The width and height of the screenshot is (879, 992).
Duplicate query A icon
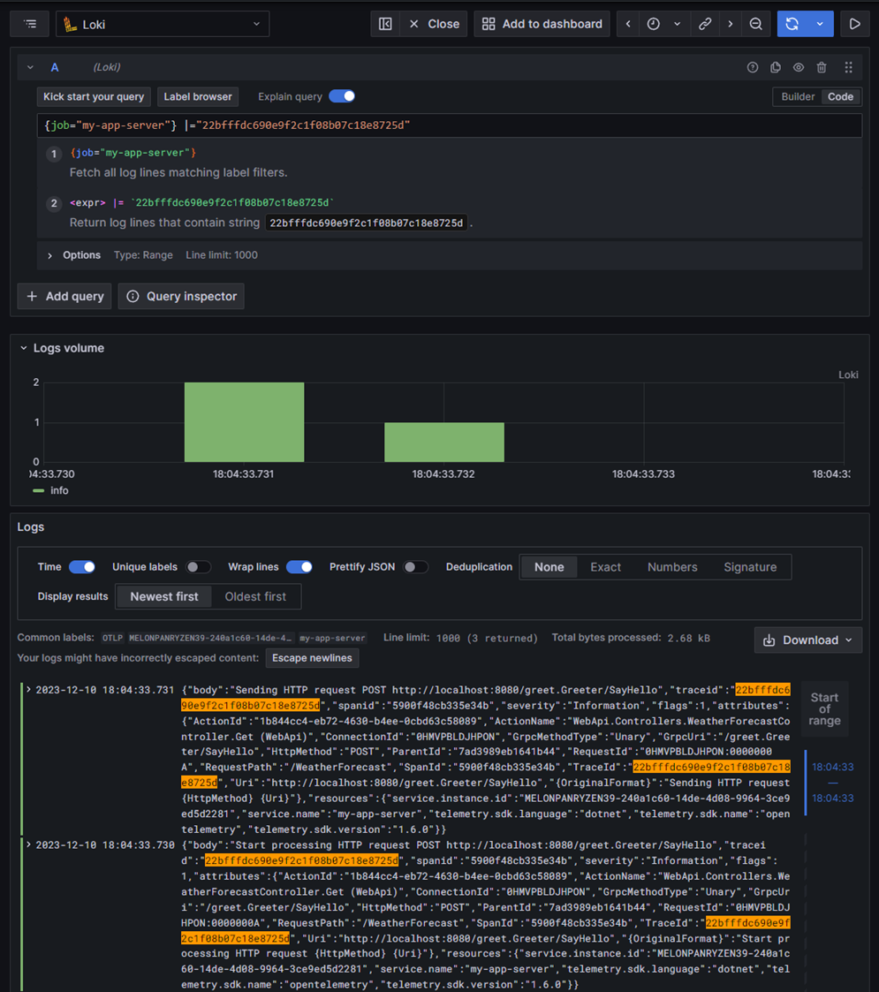pos(776,67)
